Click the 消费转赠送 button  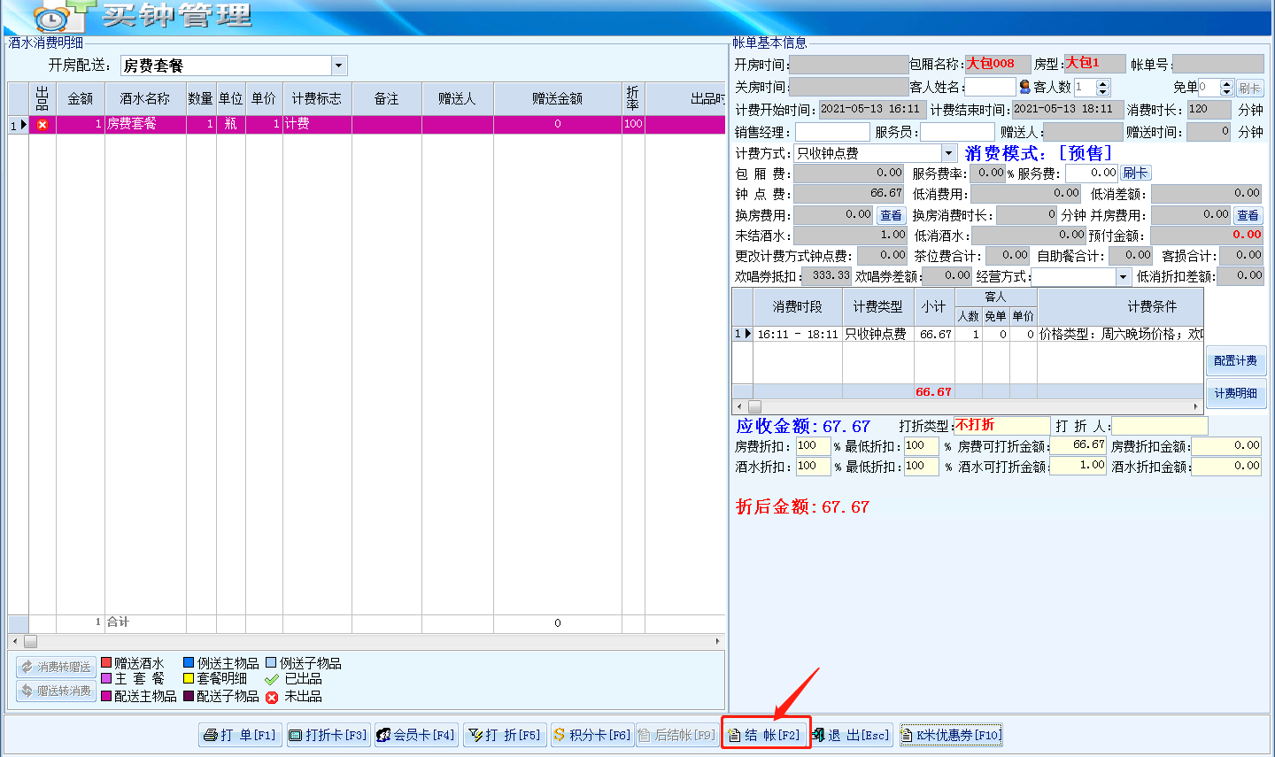pos(56,667)
